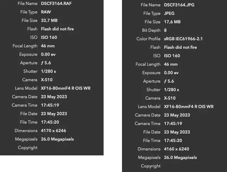Select ISO 160 in the JPEG panel
The width and height of the screenshot is (227, 172).
point(172,56)
